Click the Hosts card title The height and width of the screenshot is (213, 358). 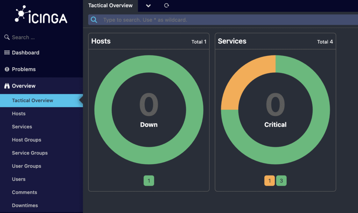click(101, 41)
